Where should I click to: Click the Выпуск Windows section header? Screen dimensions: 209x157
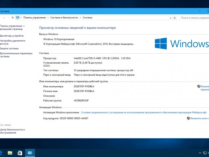(49, 34)
